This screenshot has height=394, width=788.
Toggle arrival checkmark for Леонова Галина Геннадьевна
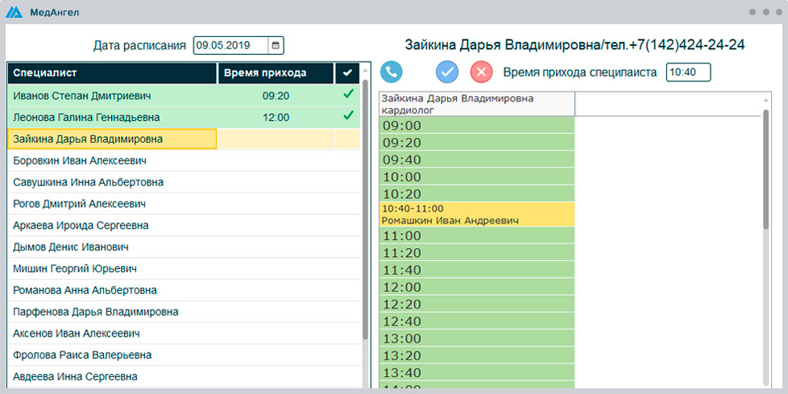[348, 117]
